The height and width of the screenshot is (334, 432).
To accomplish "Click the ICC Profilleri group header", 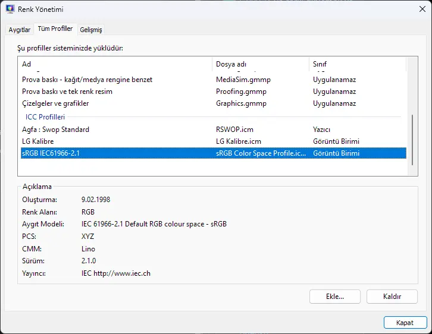I will [45, 117].
